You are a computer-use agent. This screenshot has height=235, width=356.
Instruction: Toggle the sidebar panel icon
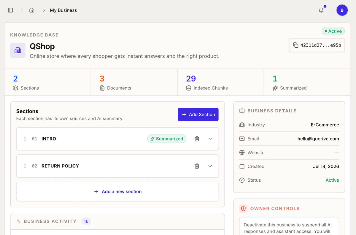(10, 10)
